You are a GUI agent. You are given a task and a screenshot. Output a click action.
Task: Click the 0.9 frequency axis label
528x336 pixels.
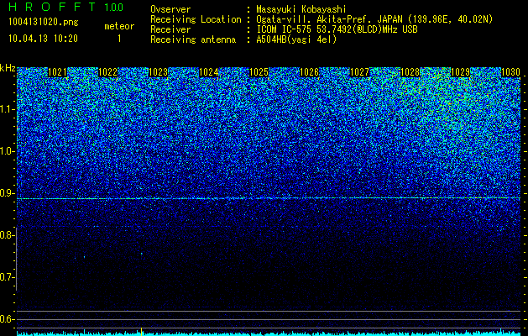(7, 193)
